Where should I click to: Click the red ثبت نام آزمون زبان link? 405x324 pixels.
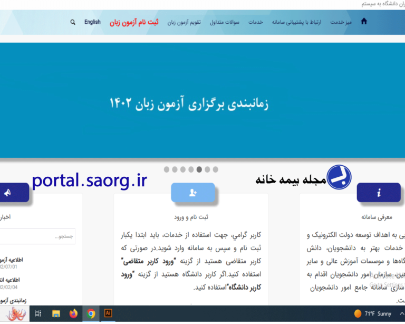(x=134, y=22)
